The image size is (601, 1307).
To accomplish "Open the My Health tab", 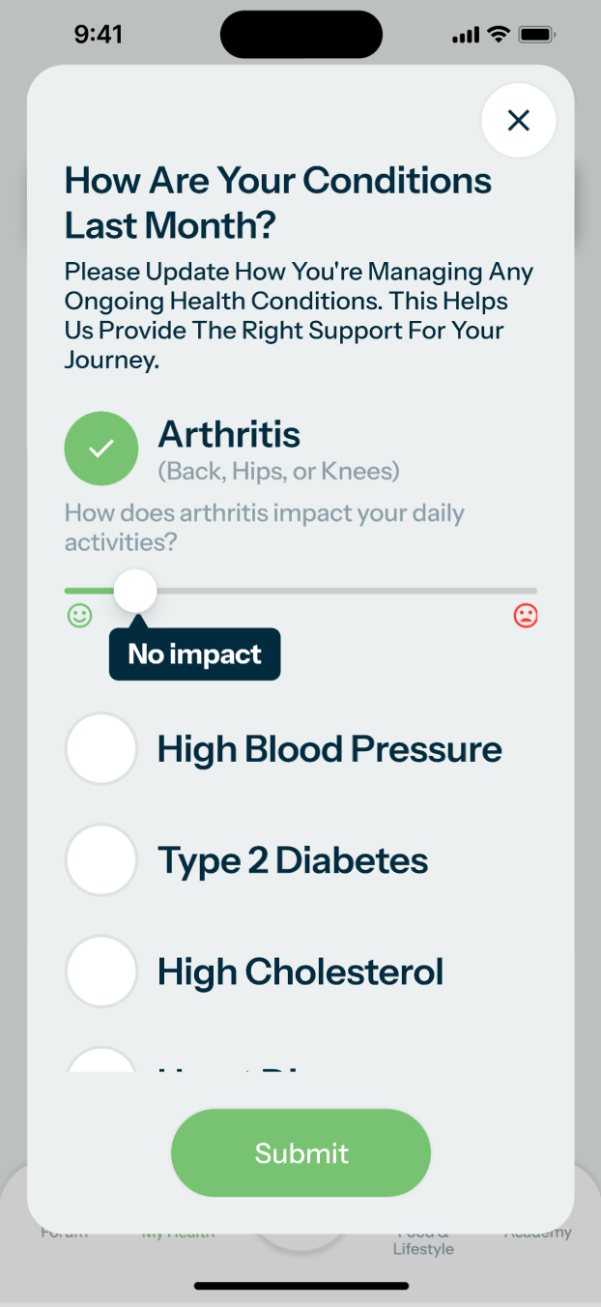I will [178, 1234].
